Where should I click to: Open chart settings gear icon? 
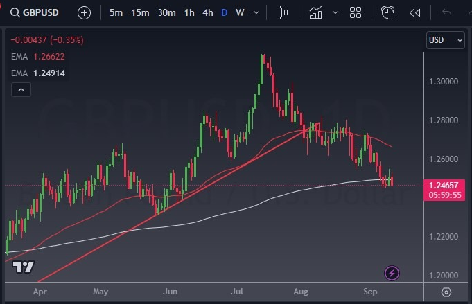[446, 292]
